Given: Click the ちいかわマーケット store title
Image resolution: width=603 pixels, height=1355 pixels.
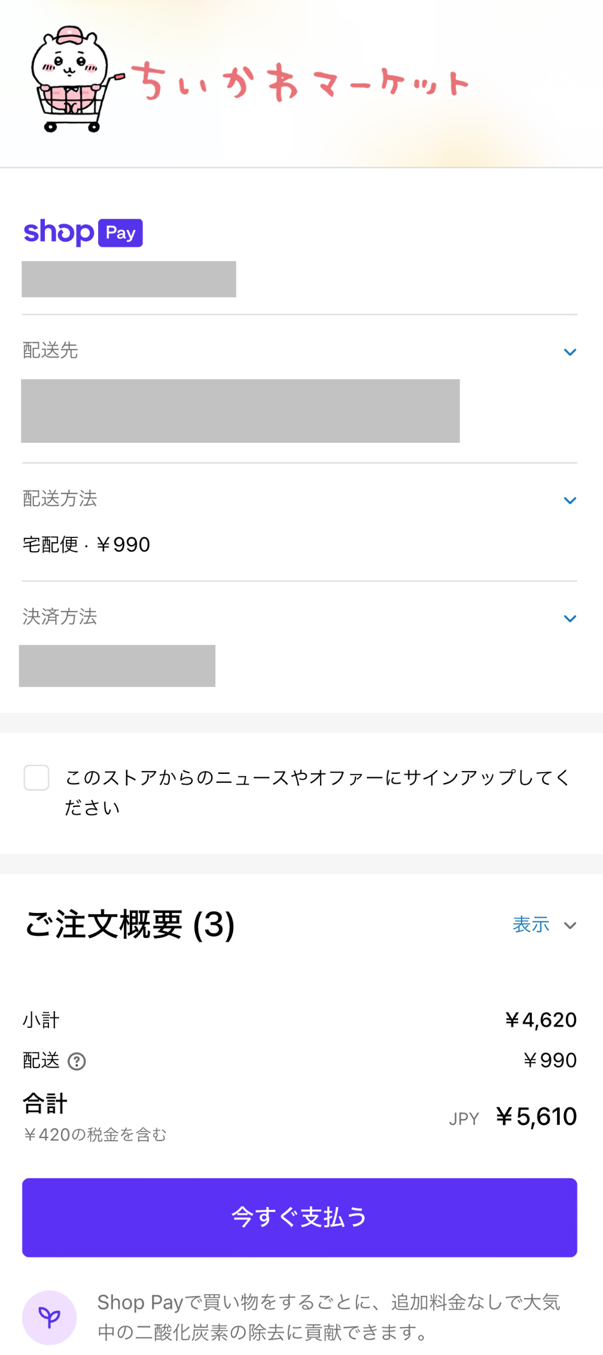Looking at the screenshot, I should [300, 81].
